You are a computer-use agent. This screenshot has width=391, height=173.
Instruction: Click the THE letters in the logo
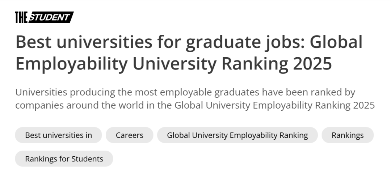[x=21, y=17]
